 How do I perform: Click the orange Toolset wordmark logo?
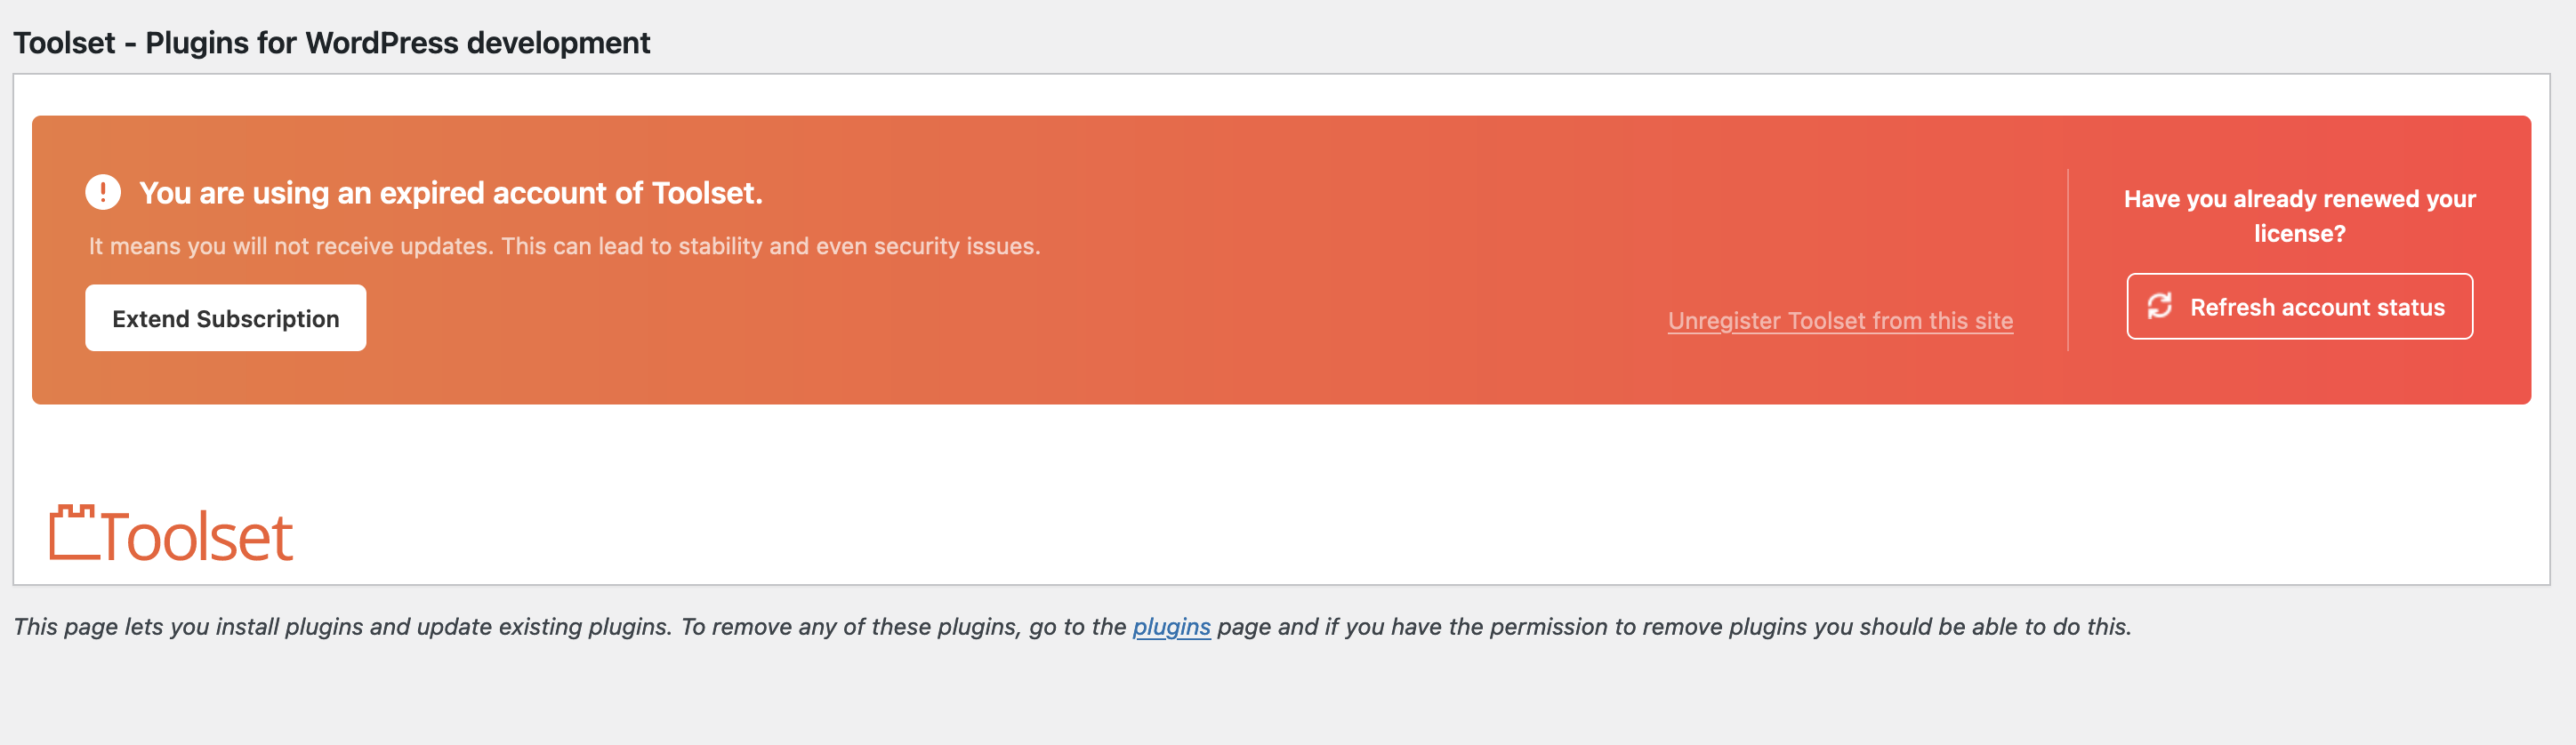(171, 533)
